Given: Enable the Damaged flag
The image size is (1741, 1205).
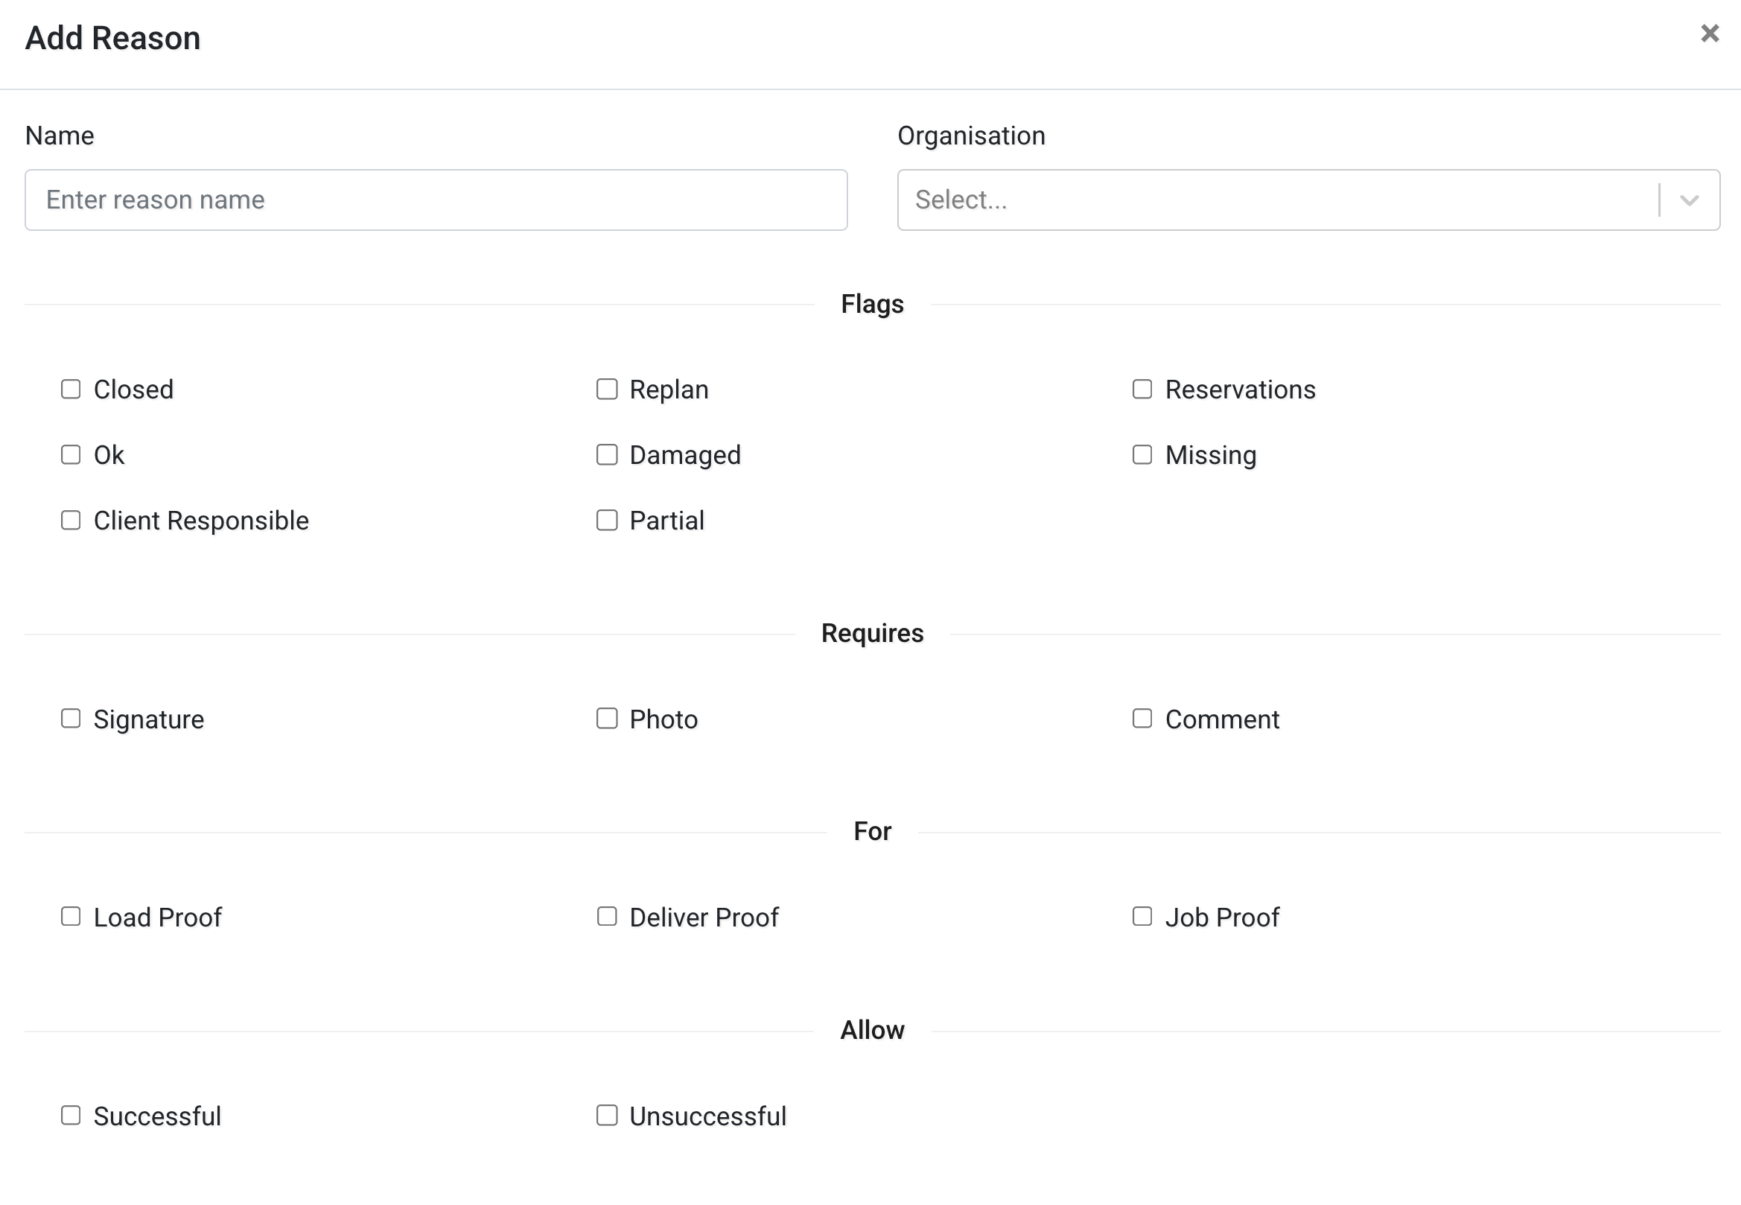Looking at the screenshot, I should pos(607,454).
